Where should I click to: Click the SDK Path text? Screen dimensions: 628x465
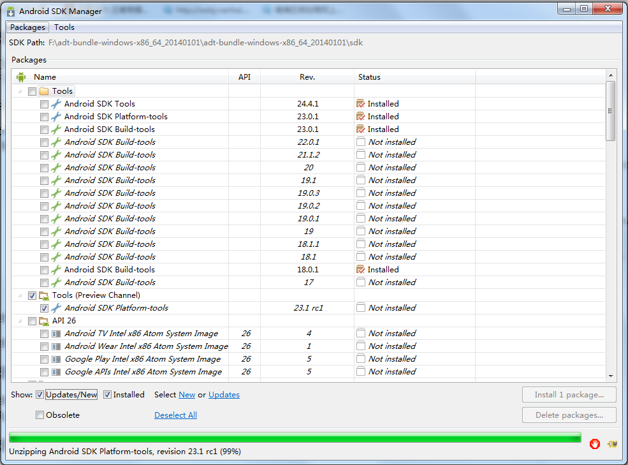coord(205,43)
